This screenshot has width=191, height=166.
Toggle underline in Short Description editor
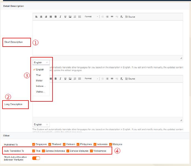(x=65, y=17)
